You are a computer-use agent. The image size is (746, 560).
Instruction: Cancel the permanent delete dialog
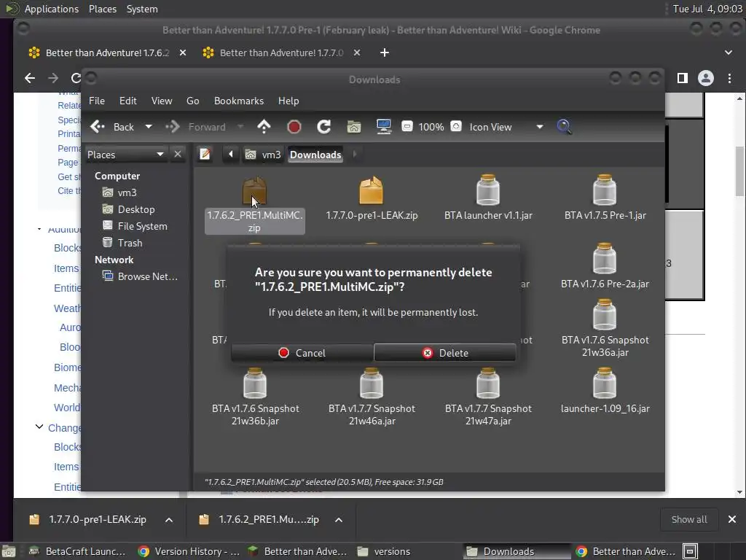pyautogui.click(x=302, y=353)
